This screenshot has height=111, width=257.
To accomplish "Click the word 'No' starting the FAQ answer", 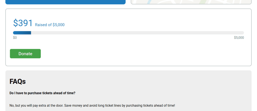I will pyautogui.click(x=12, y=105).
